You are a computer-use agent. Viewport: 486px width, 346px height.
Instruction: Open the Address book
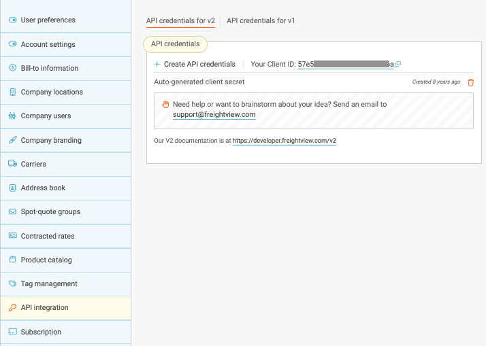(x=43, y=188)
